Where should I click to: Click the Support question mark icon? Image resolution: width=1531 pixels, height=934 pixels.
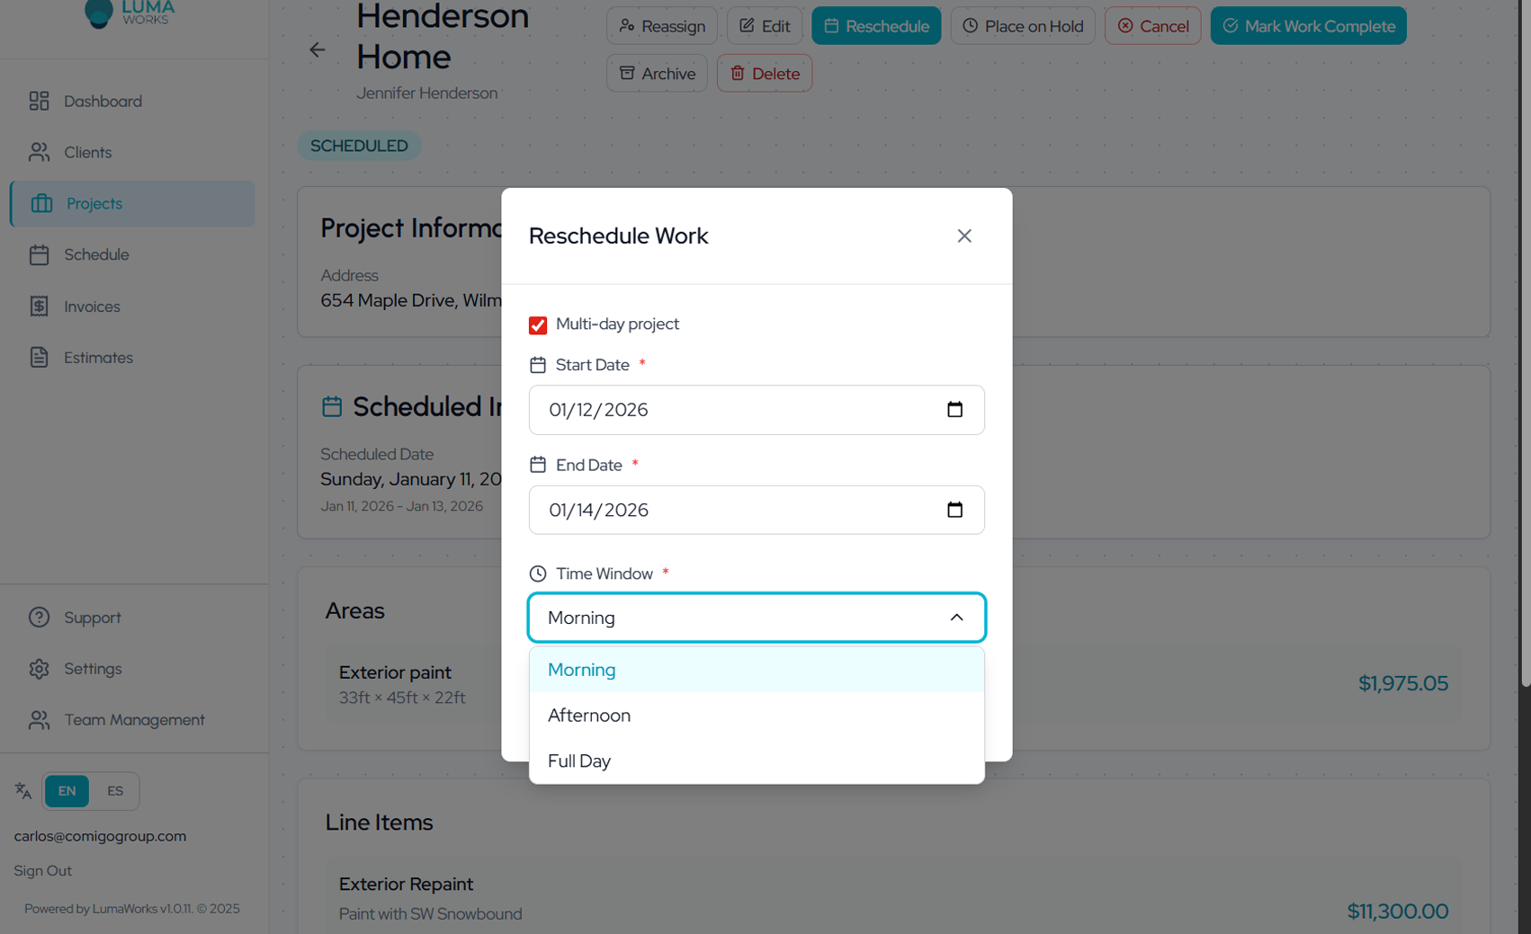39,618
